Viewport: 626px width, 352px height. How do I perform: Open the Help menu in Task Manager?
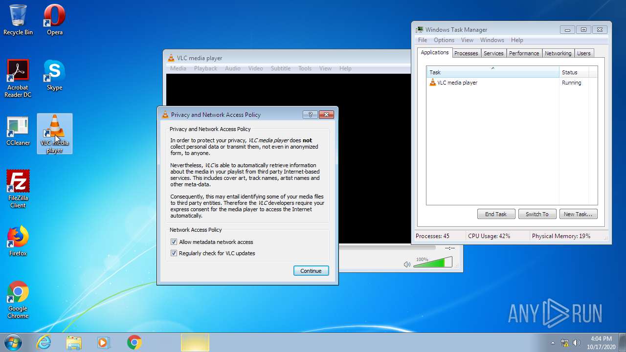(x=517, y=40)
